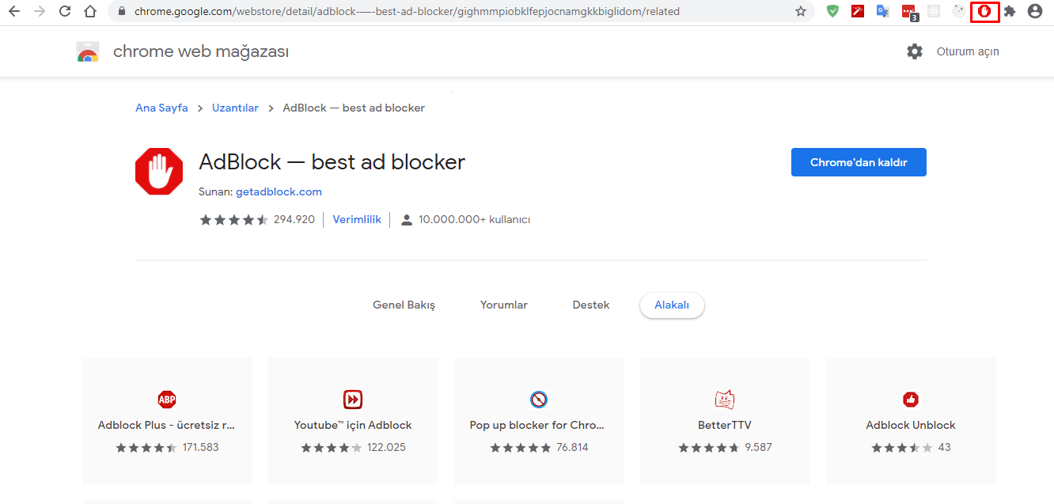Click the chrome web mağazası title
This screenshot has width=1054, height=504.
tap(201, 52)
